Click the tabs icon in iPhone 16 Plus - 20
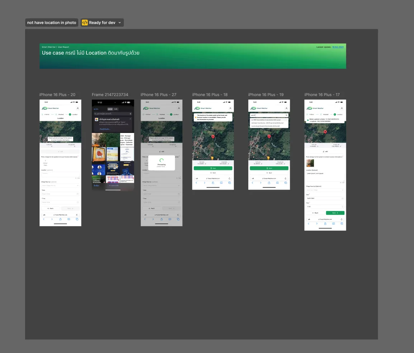Image resolution: width=414 pixels, height=353 pixels. pos(77,219)
